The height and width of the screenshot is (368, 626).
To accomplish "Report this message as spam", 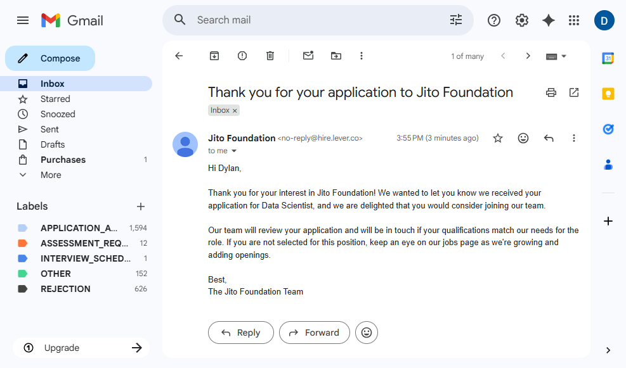I will point(242,56).
